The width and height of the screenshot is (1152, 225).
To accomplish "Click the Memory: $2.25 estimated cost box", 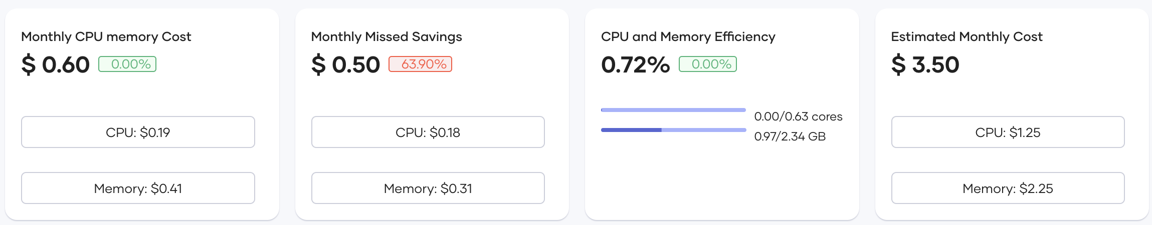I will 1008,188.
